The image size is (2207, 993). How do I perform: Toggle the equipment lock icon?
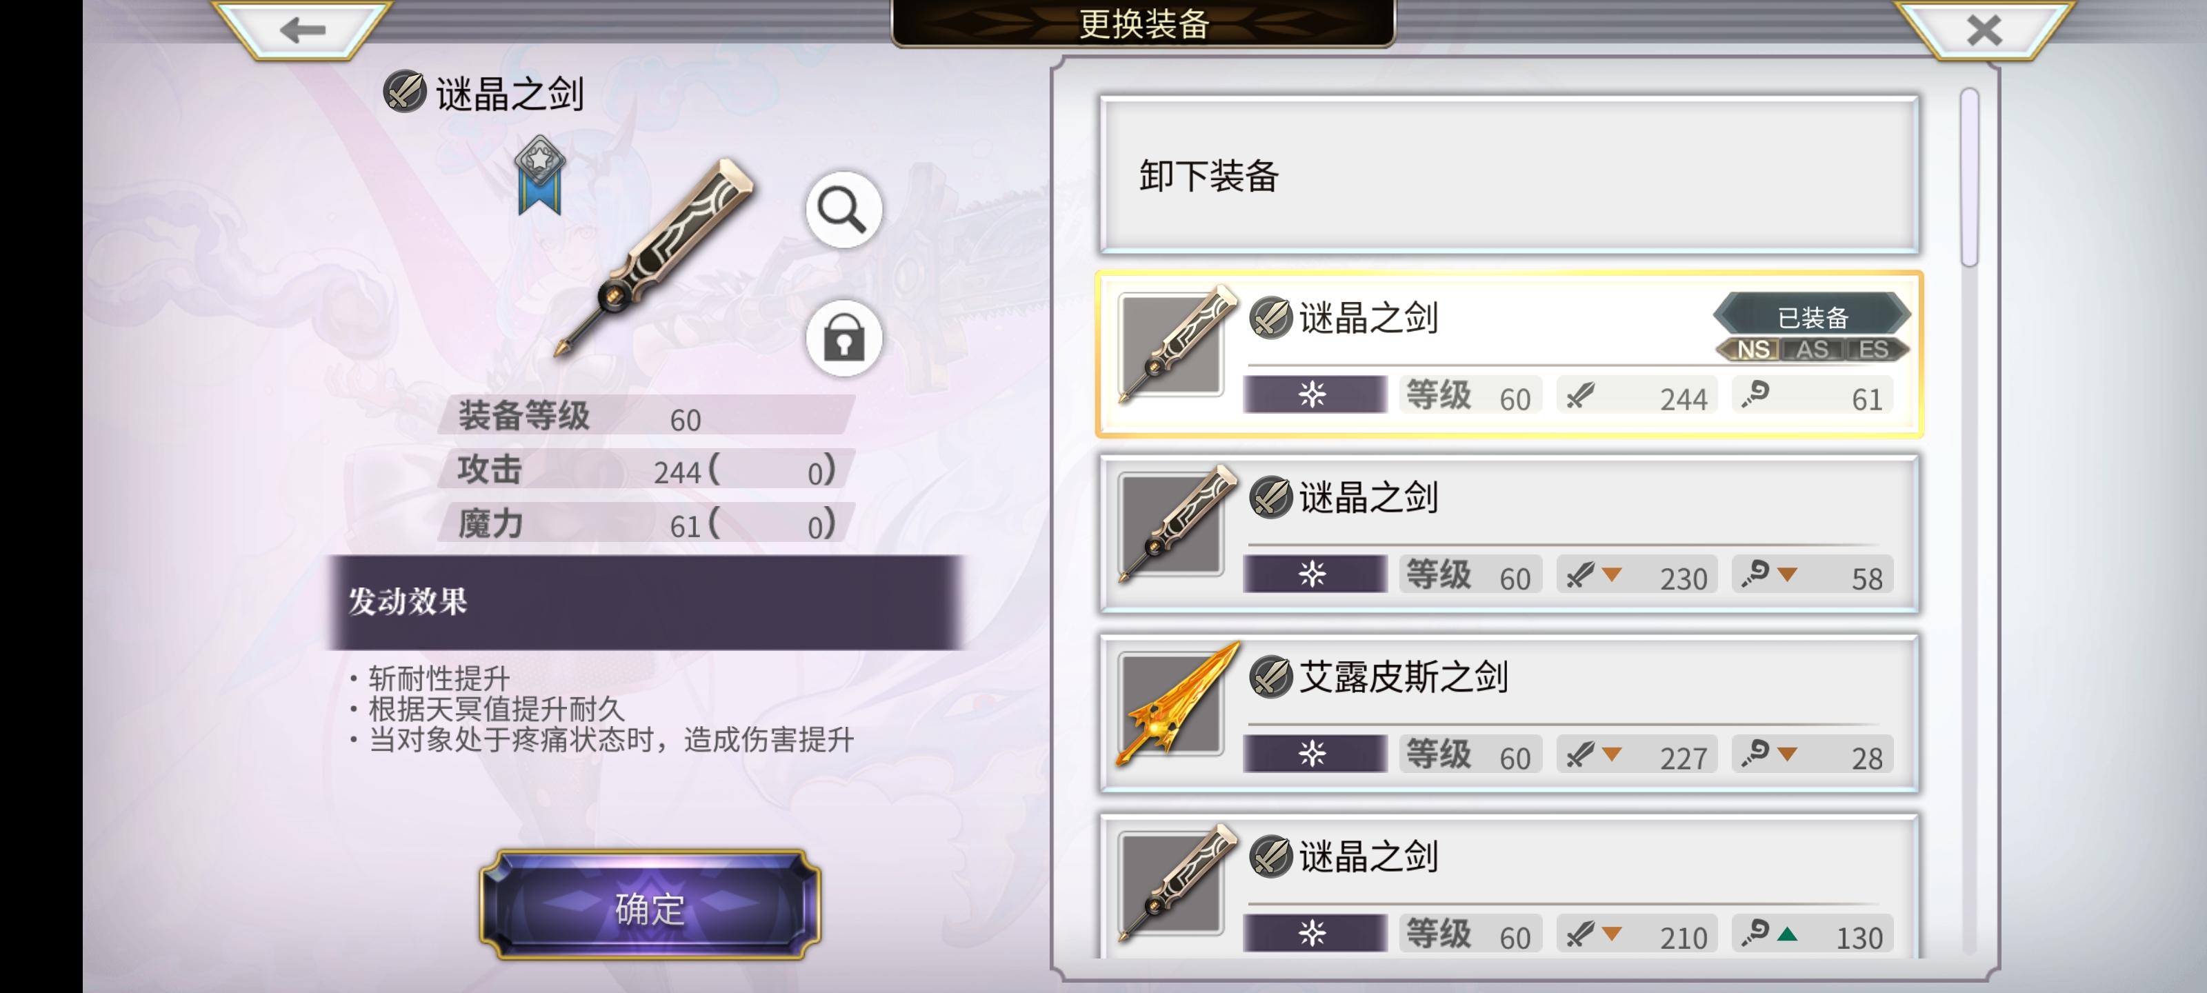(843, 339)
